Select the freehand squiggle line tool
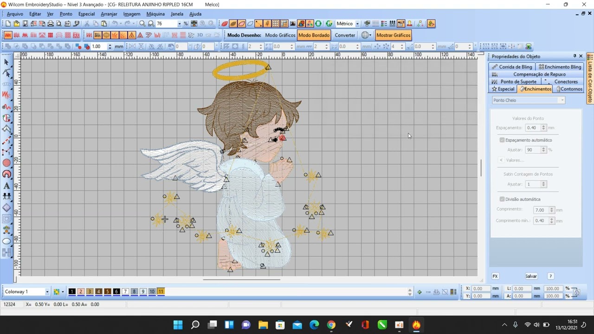This screenshot has width=594, height=334. tap(6, 107)
